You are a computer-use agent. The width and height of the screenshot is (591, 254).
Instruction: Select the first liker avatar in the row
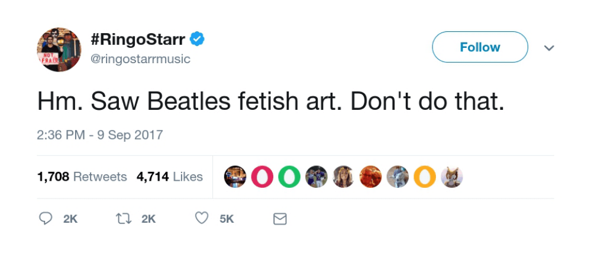236,177
